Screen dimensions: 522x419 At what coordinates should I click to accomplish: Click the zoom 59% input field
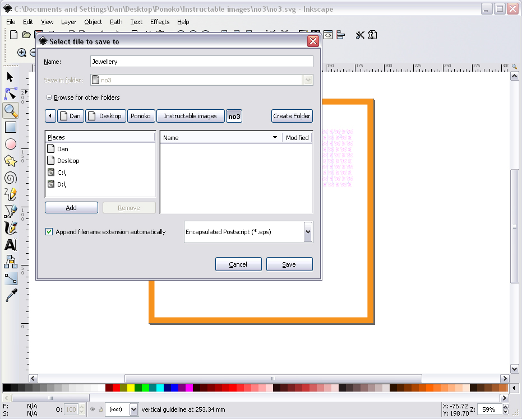point(489,409)
